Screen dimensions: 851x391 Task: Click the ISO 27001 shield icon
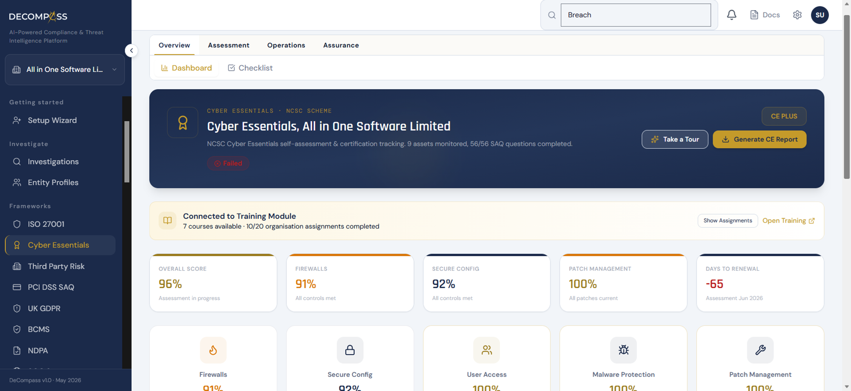pos(17,224)
